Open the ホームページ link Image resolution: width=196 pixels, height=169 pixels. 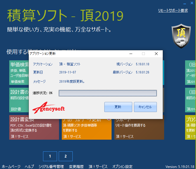coord(11,166)
